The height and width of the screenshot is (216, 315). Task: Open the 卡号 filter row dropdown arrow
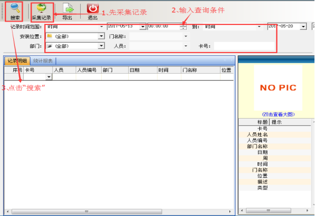tap(49, 77)
